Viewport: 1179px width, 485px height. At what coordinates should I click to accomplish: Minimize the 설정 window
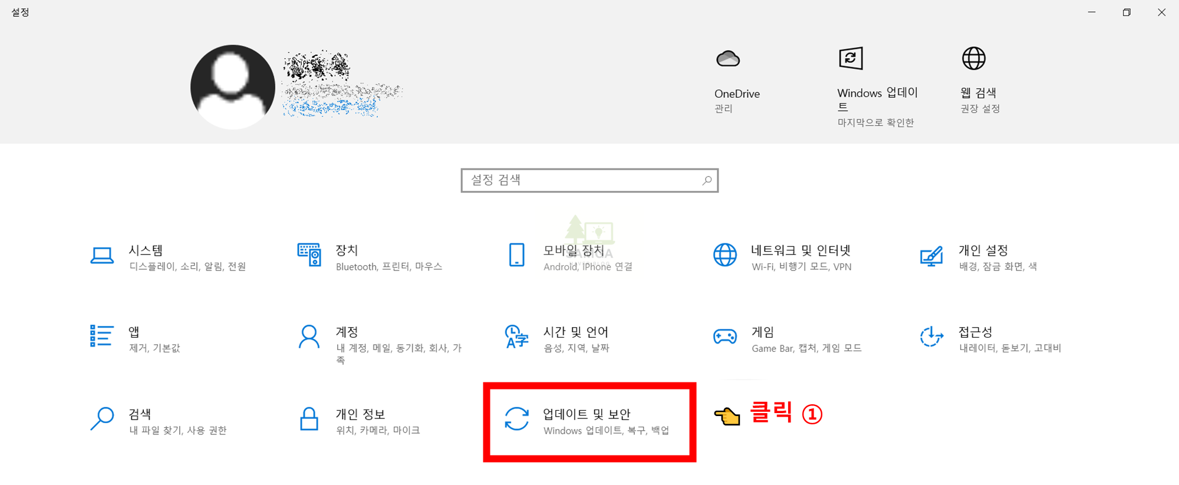[1092, 12]
